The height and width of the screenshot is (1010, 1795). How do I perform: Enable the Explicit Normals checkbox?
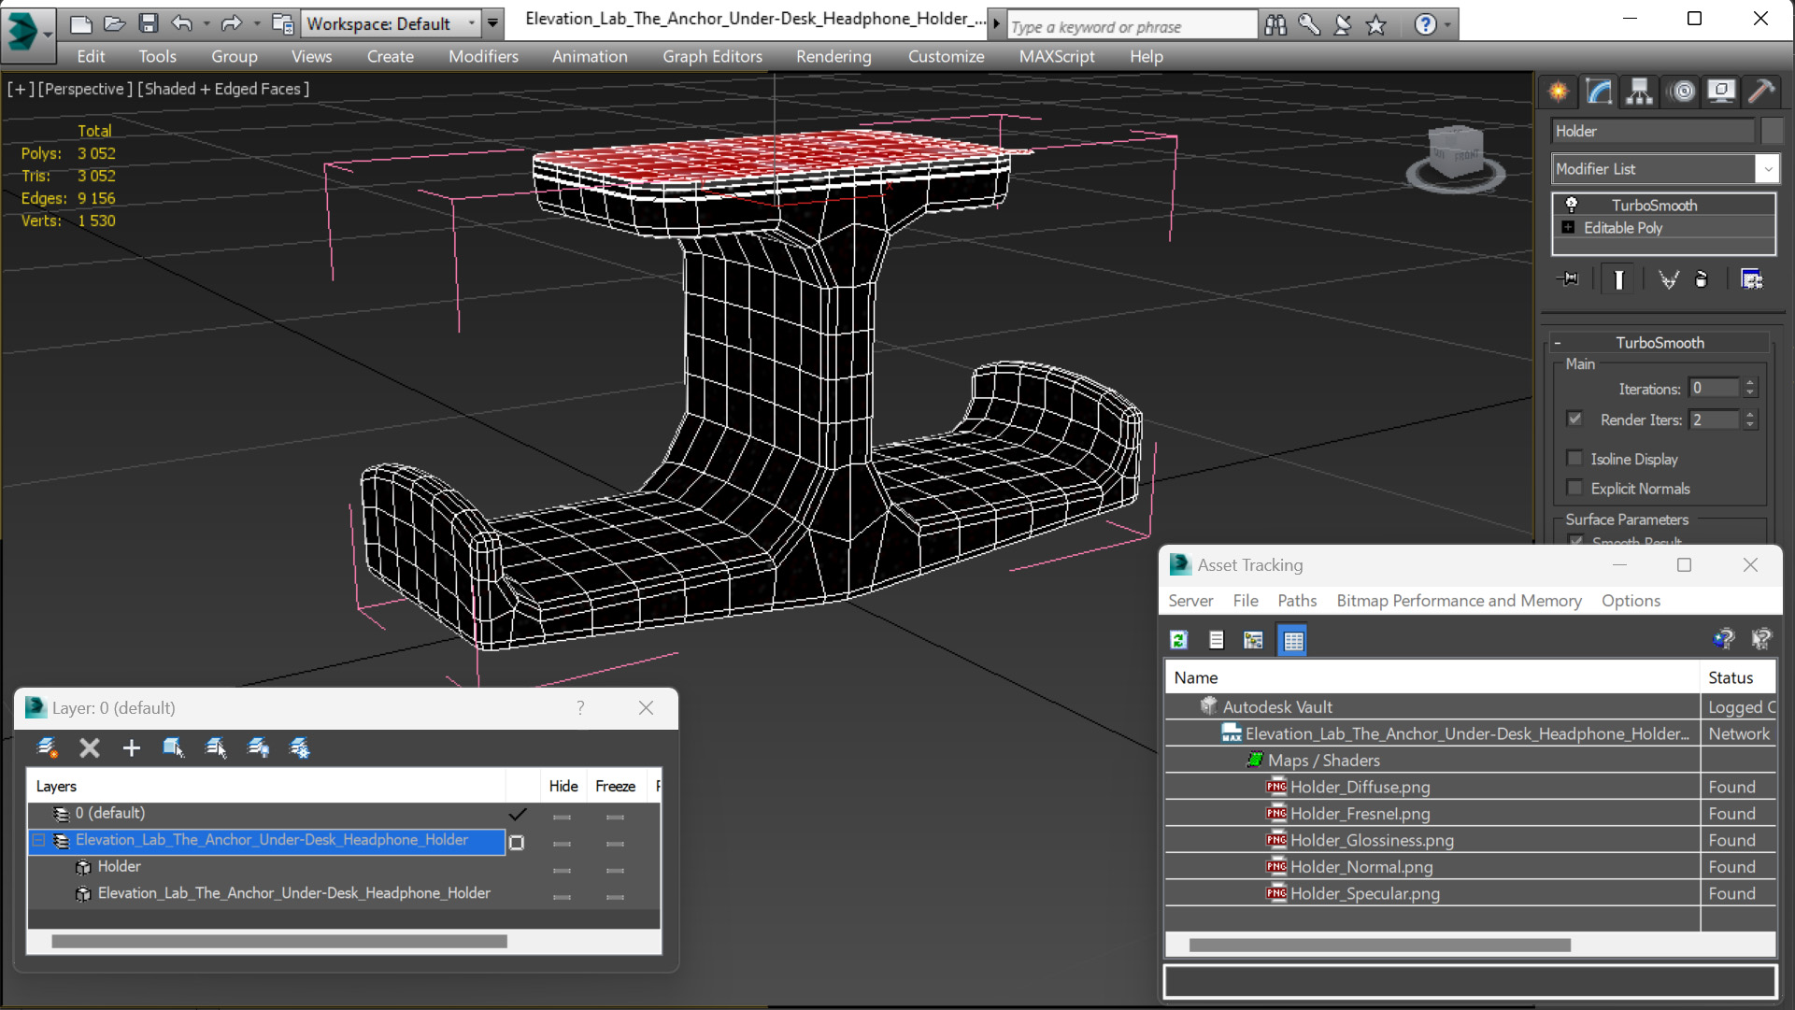point(1574,488)
